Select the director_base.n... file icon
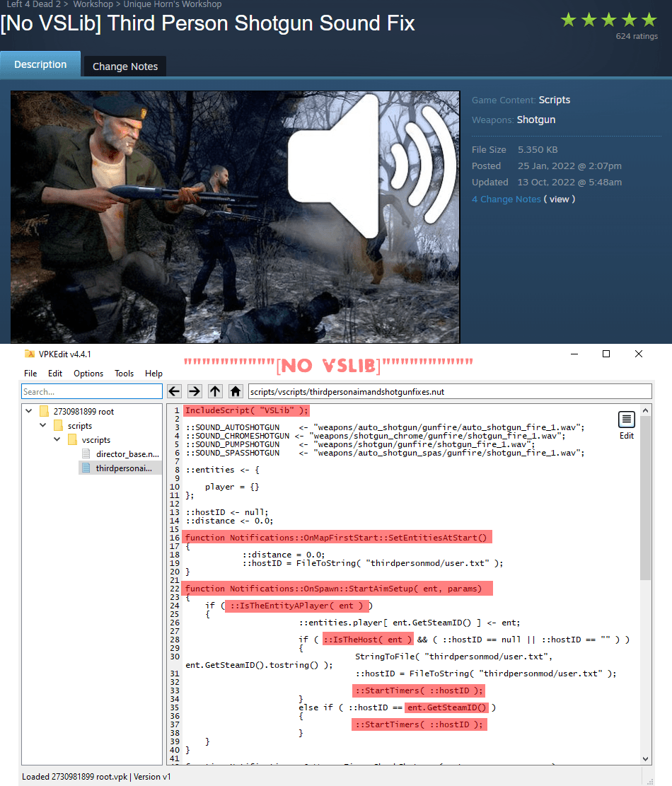 pos(86,453)
